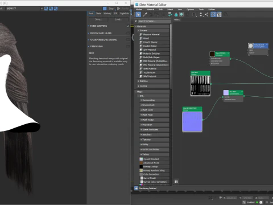Viewport: 273px width, 205px height.
Task: Click the Load... button in Post panel
Action: click(x=118, y=19)
